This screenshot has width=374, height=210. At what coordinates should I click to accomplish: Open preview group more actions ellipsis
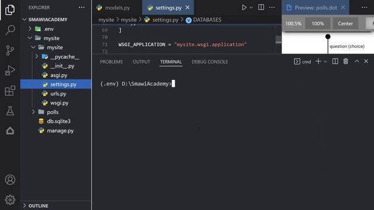coord(365,8)
